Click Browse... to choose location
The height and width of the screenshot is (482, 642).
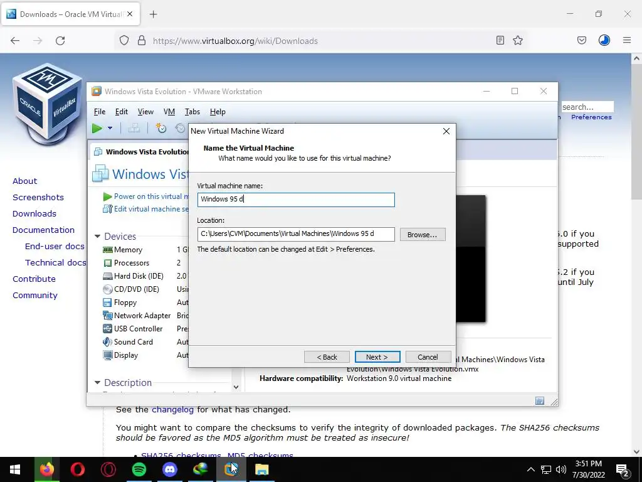point(423,235)
